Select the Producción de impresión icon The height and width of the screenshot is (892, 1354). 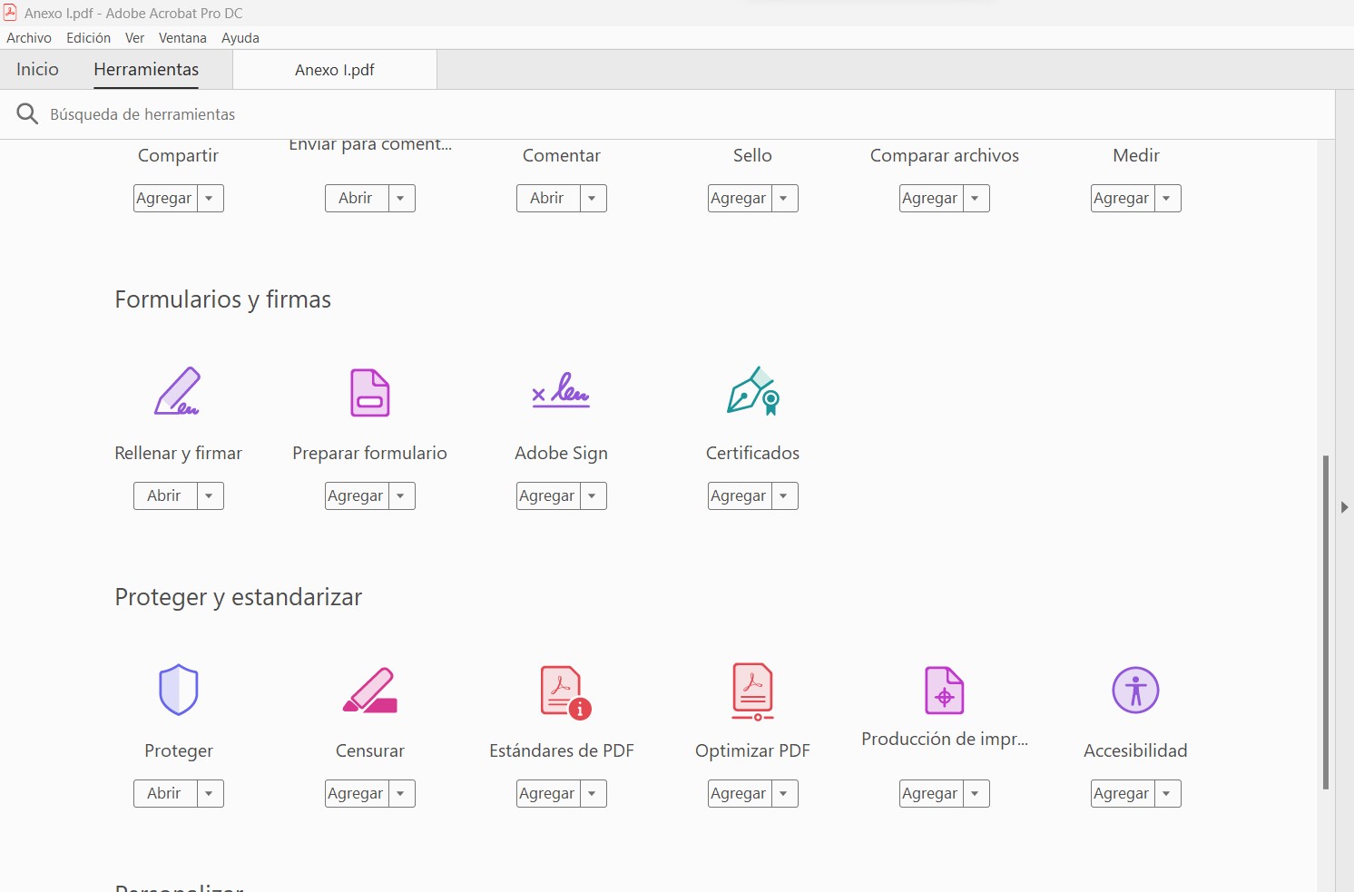point(944,690)
